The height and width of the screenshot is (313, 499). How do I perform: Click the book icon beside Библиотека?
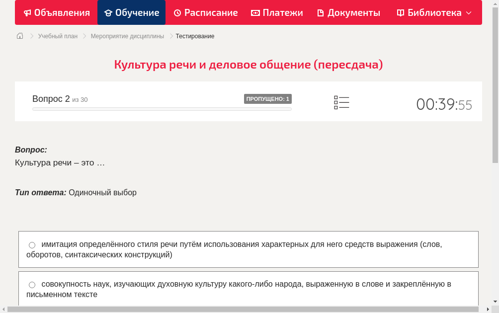[400, 12]
